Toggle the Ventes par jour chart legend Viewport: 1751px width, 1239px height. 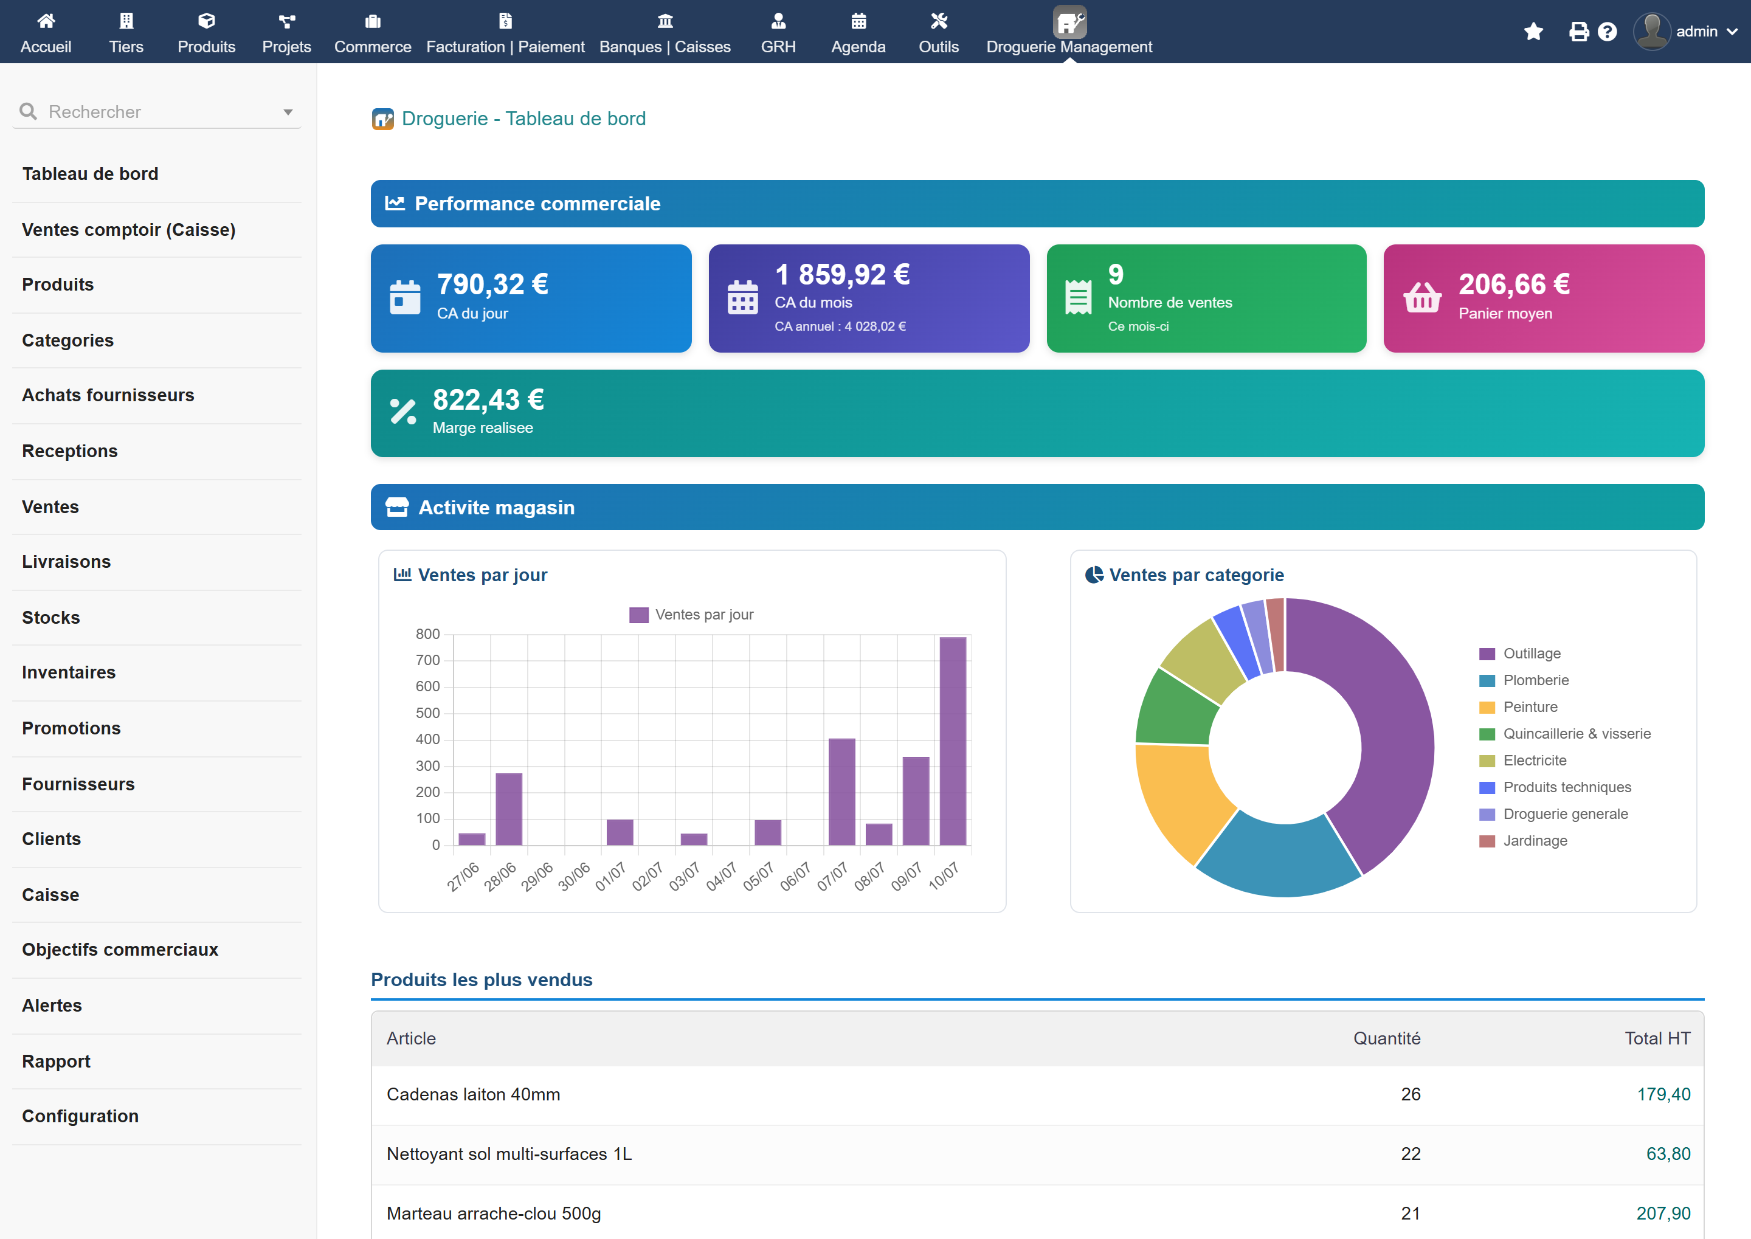pyautogui.click(x=691, y=615)
